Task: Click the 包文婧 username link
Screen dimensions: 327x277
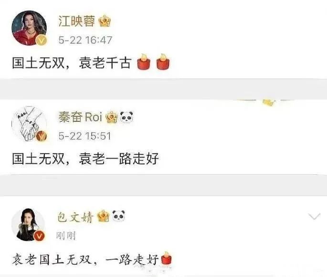Action: 75,217
